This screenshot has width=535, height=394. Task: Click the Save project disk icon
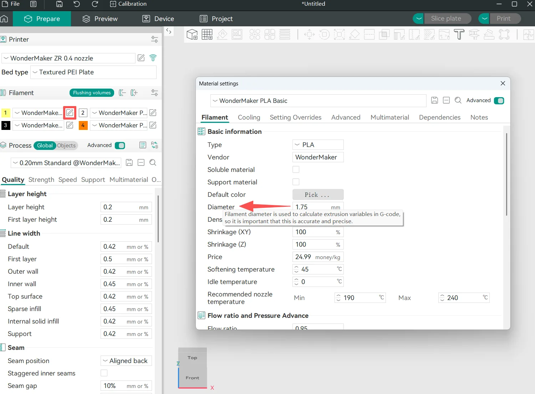click(x=60, y=4)
